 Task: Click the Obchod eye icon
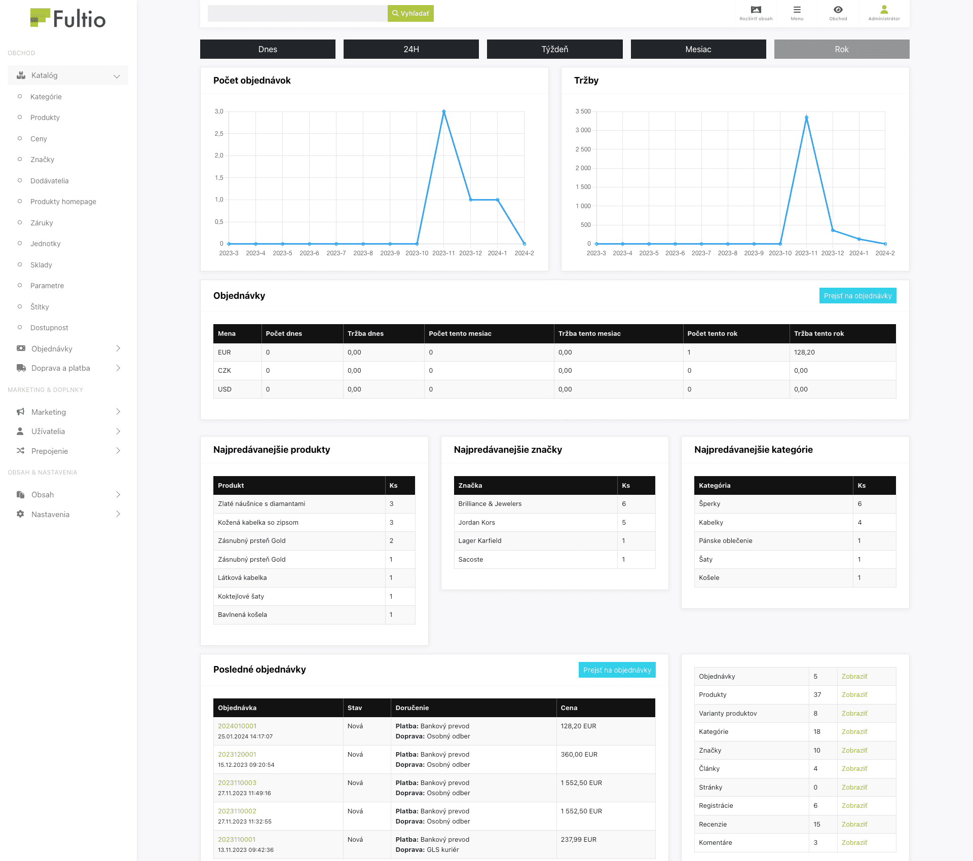pos(838,10)
